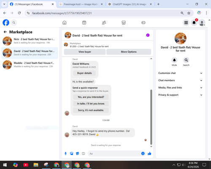Viewport: 211px width, 169px height.
Task: Click the address bar URL
Action: pos(62,13)
